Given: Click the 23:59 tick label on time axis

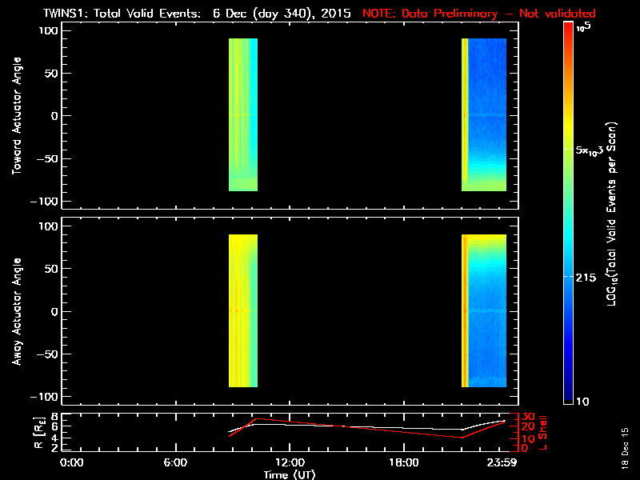Looking at the screenshot, I should tap(504, 462).
